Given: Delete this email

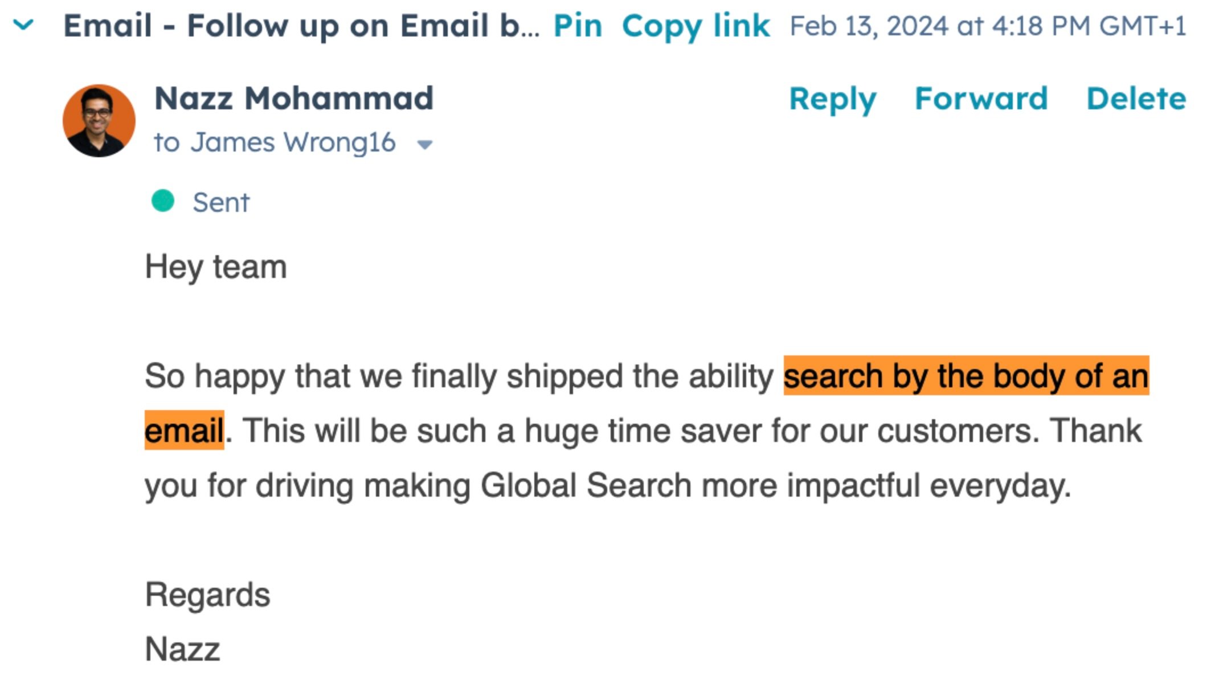Looking at the screenshot, I should point(1136,98).
